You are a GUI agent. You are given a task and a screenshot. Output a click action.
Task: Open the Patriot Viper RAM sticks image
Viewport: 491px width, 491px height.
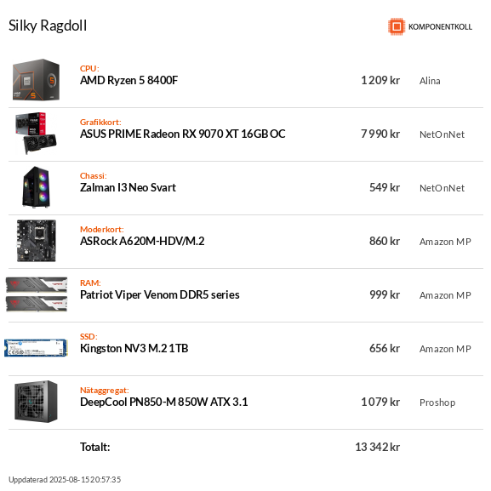[x=37, y=294]
